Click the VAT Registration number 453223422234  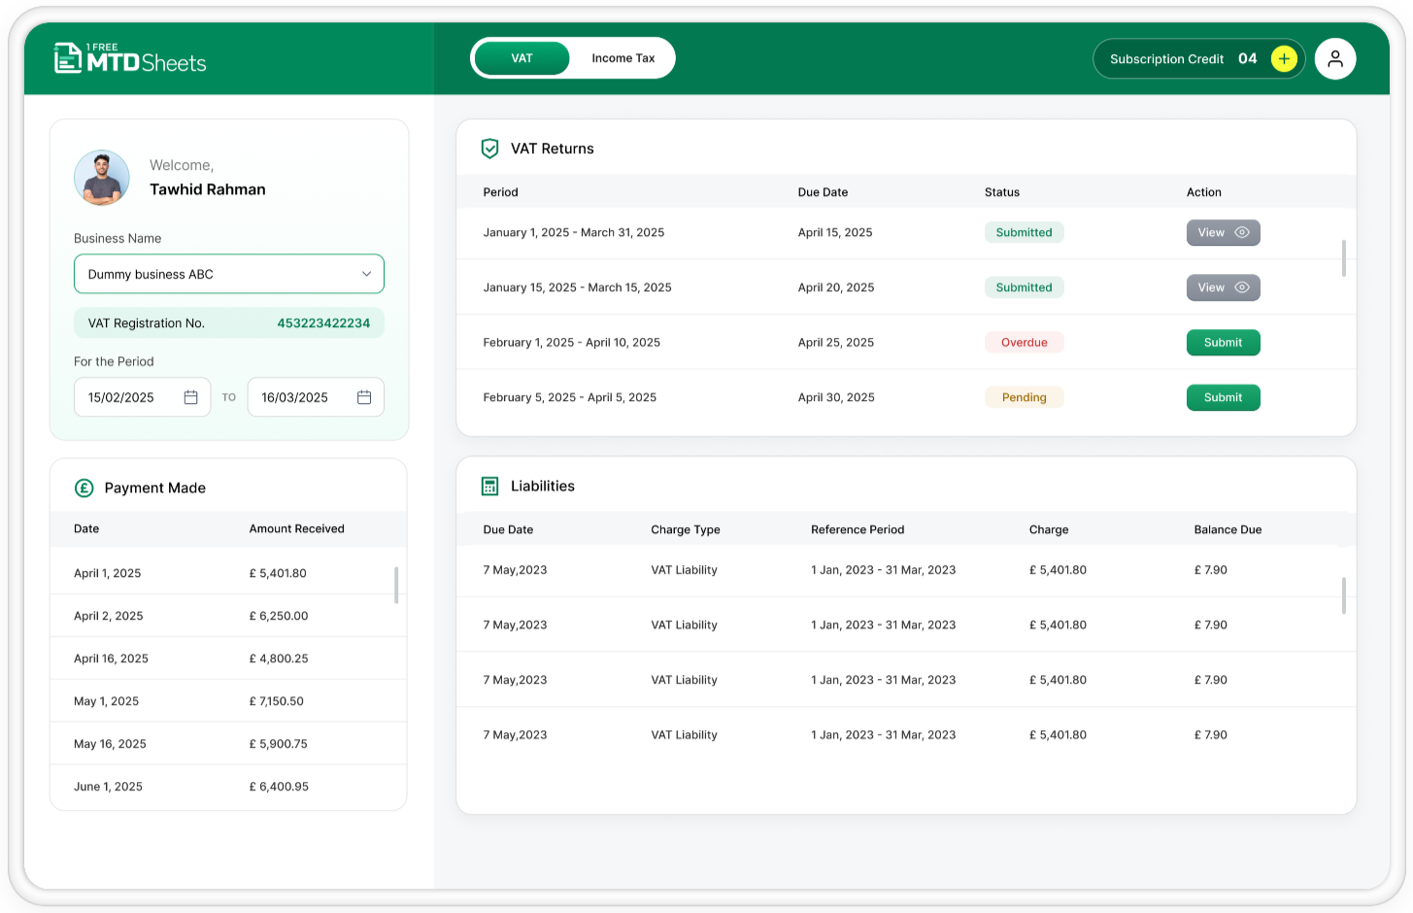pos(323,323)
